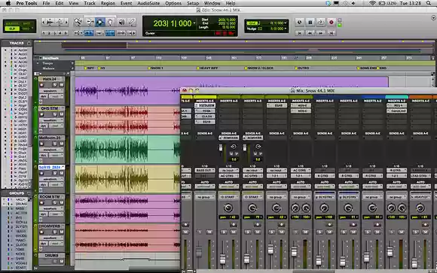Image resolution: width=437 pixels, height=273 pixels.
Task: Click the SoR19 track name button
Action: pos(51,167)
